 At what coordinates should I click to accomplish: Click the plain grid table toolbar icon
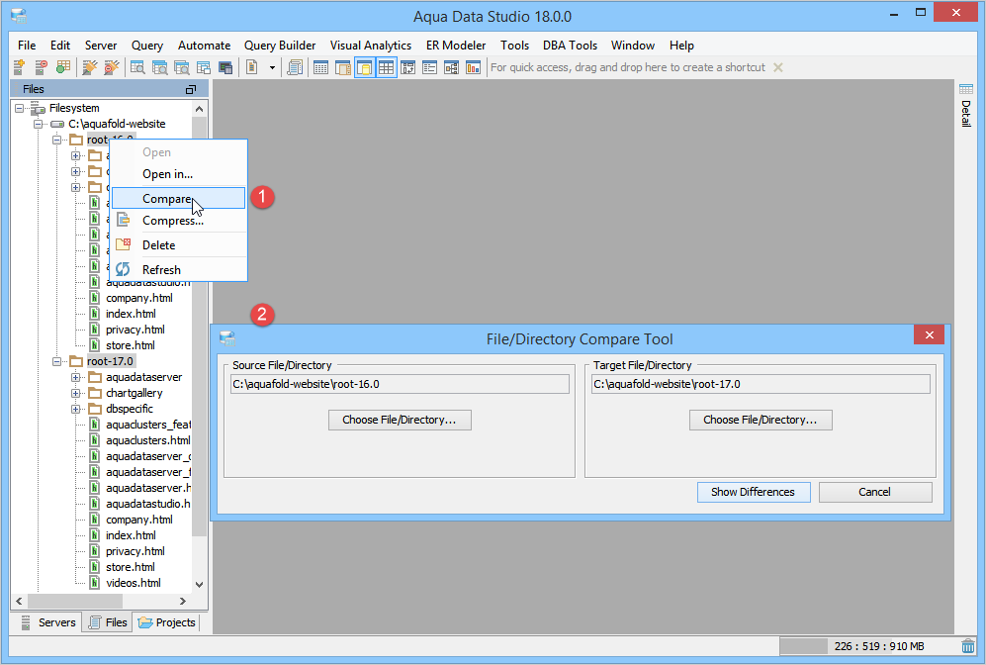pos(320,67)
